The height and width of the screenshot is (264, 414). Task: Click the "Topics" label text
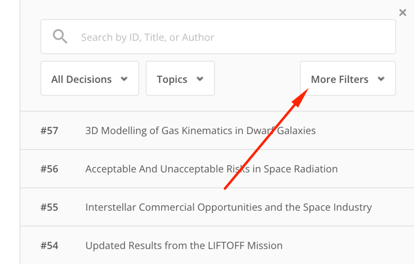click(x=172, y=79)
